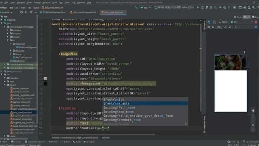Open the Navigate menu
The height and width of the screenshot is (146, 259).
tap(21, 3)
